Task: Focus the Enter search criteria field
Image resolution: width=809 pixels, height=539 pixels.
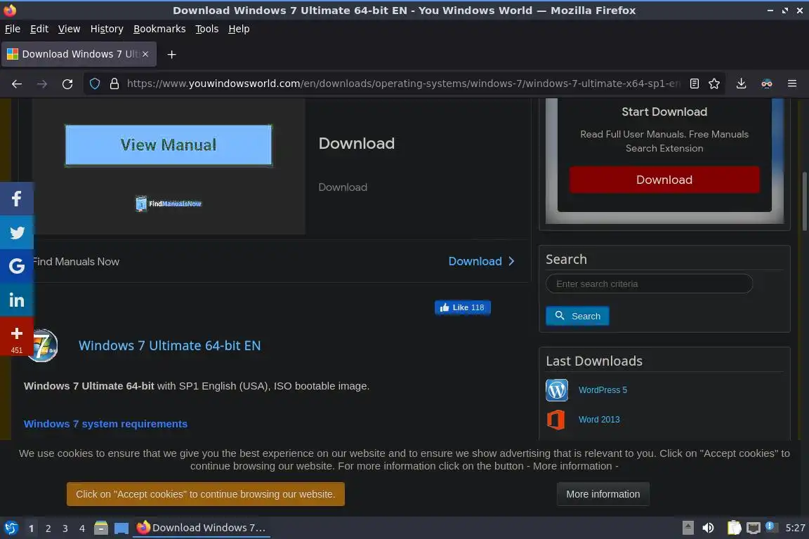Action: coord(649,284)
